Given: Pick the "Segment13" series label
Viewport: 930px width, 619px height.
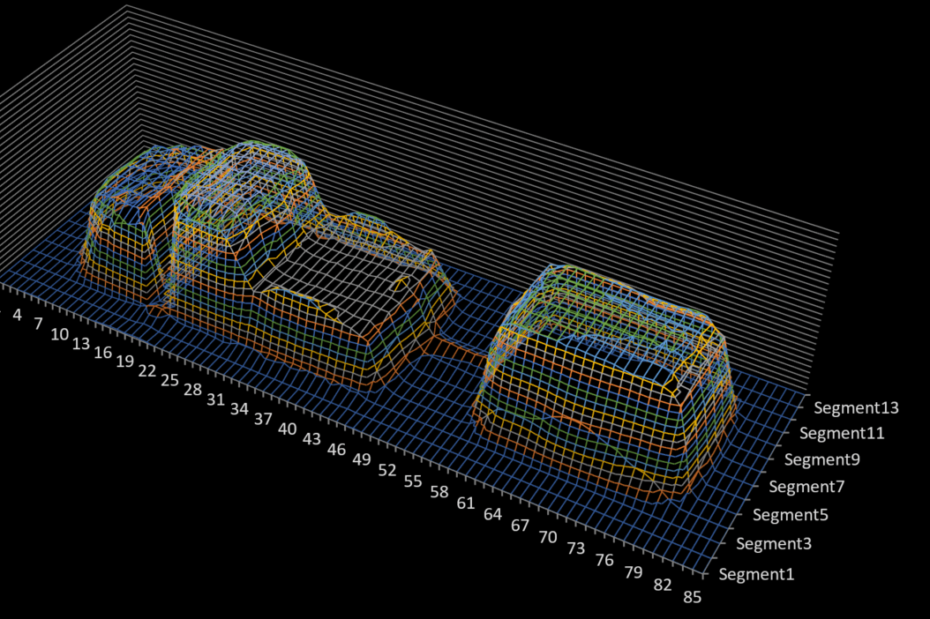Looking at the screenshot, I should (x=857, y=407).
